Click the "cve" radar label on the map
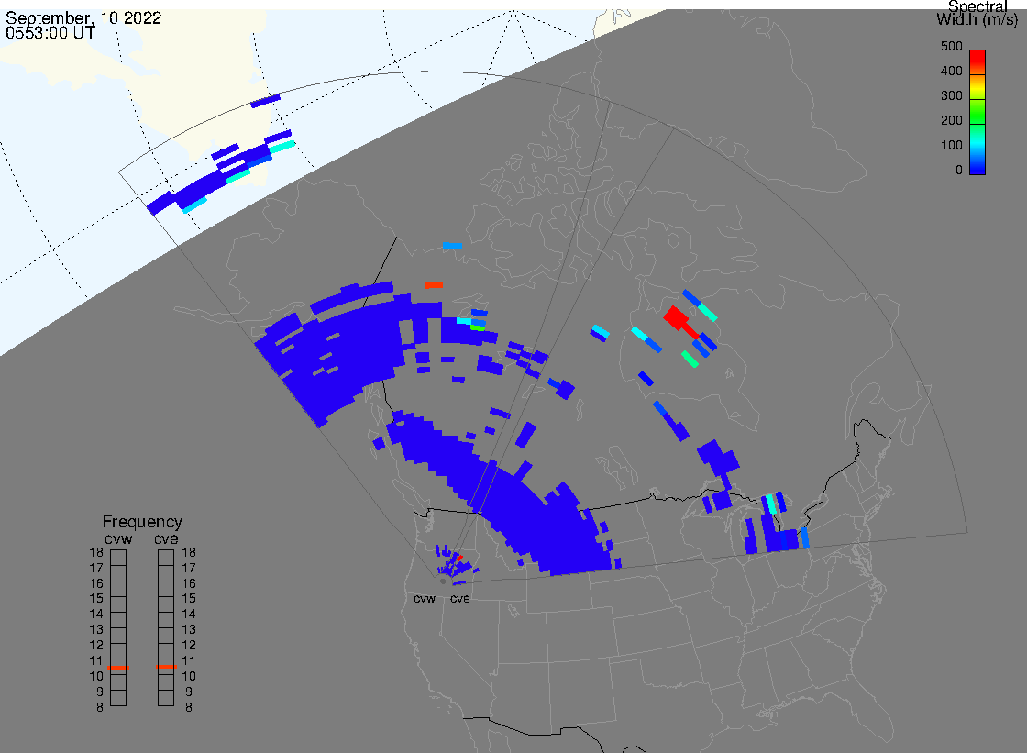The width and height of the screenshot is (1027, 753). point(459,598)
